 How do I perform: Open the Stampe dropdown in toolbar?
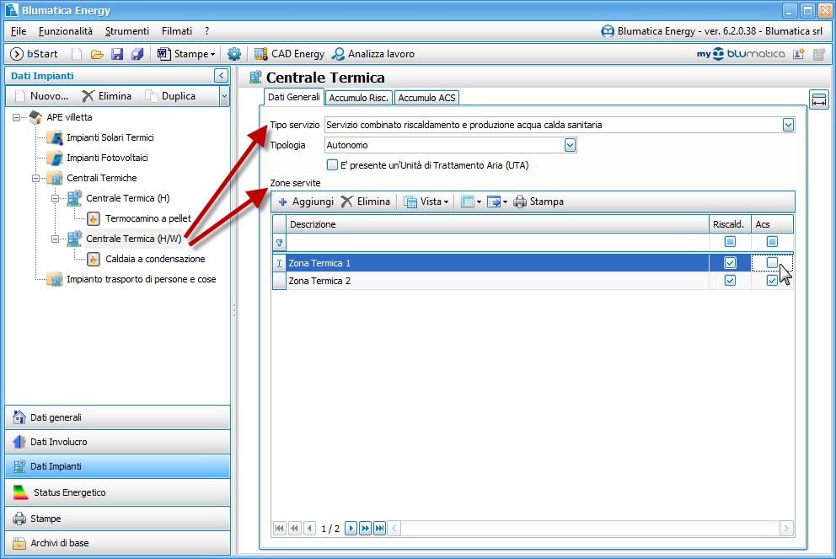point(186,54)
